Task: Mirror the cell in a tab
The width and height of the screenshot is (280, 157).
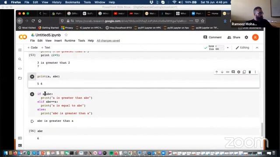Action: 244,72
